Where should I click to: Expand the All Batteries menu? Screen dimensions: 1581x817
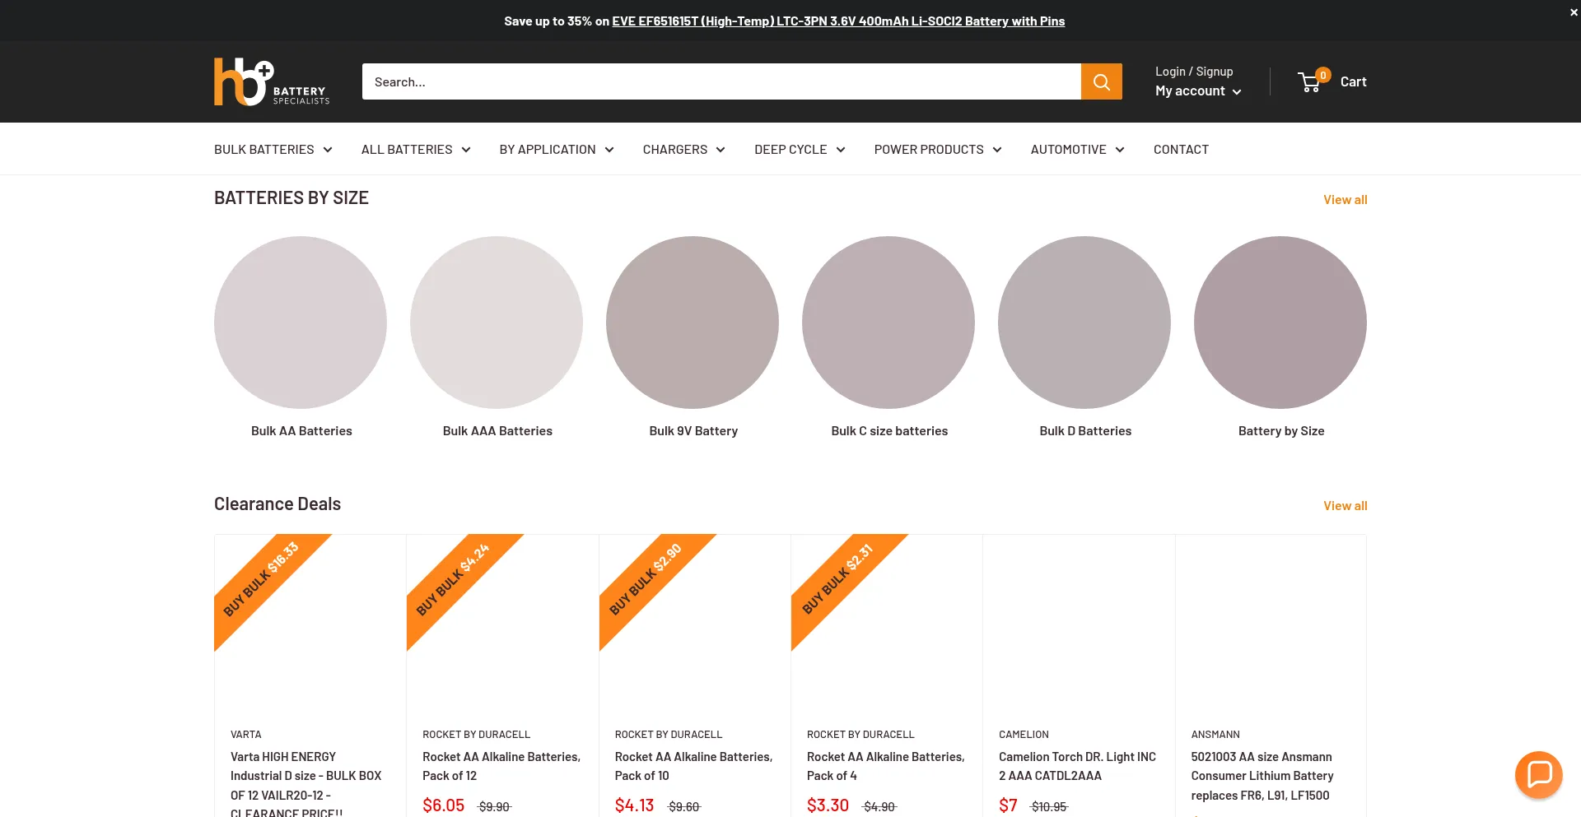pyautogui.click(x=416, y=149)
